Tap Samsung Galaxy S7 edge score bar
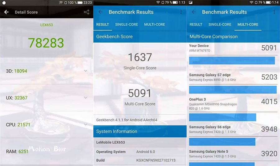280x166 pixels. point(233,90)
